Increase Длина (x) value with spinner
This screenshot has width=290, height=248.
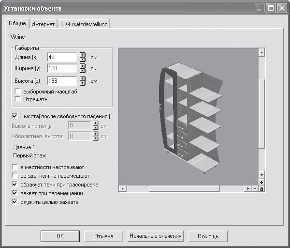[83, 55]
